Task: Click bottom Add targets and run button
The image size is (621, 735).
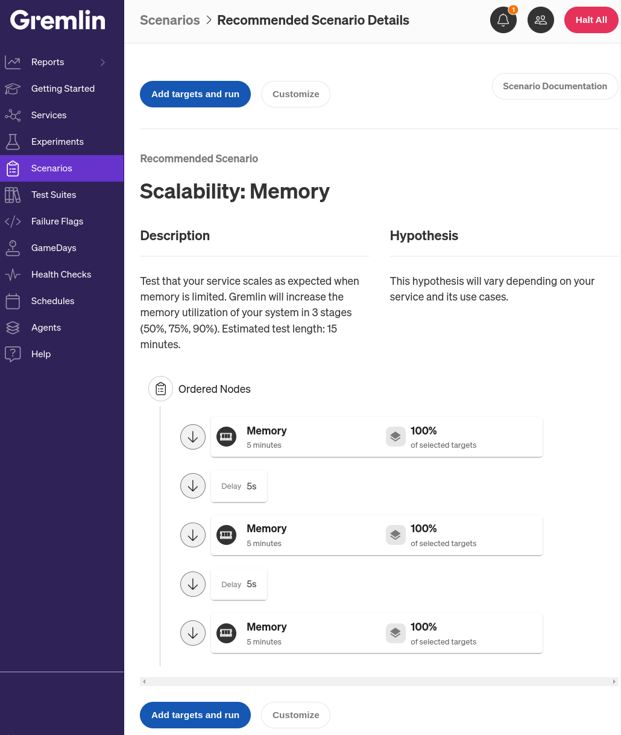Action: click(195, 715)
